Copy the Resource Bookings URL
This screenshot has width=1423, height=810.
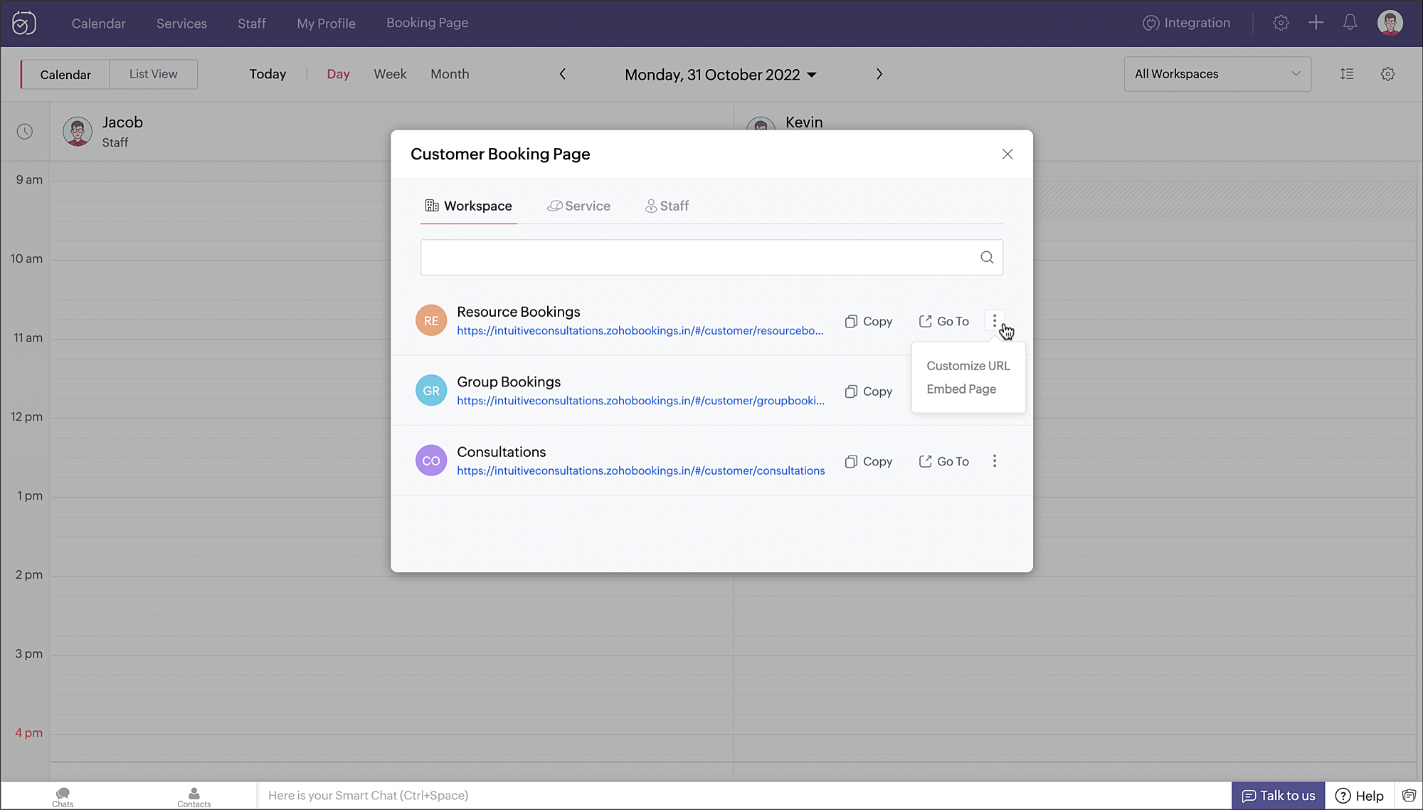coord(868,322)
